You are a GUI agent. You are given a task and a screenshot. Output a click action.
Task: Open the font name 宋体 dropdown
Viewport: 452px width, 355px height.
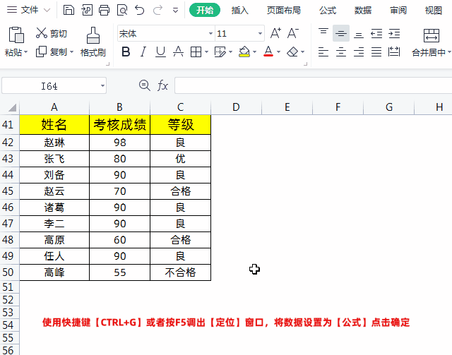pos(211,33)
